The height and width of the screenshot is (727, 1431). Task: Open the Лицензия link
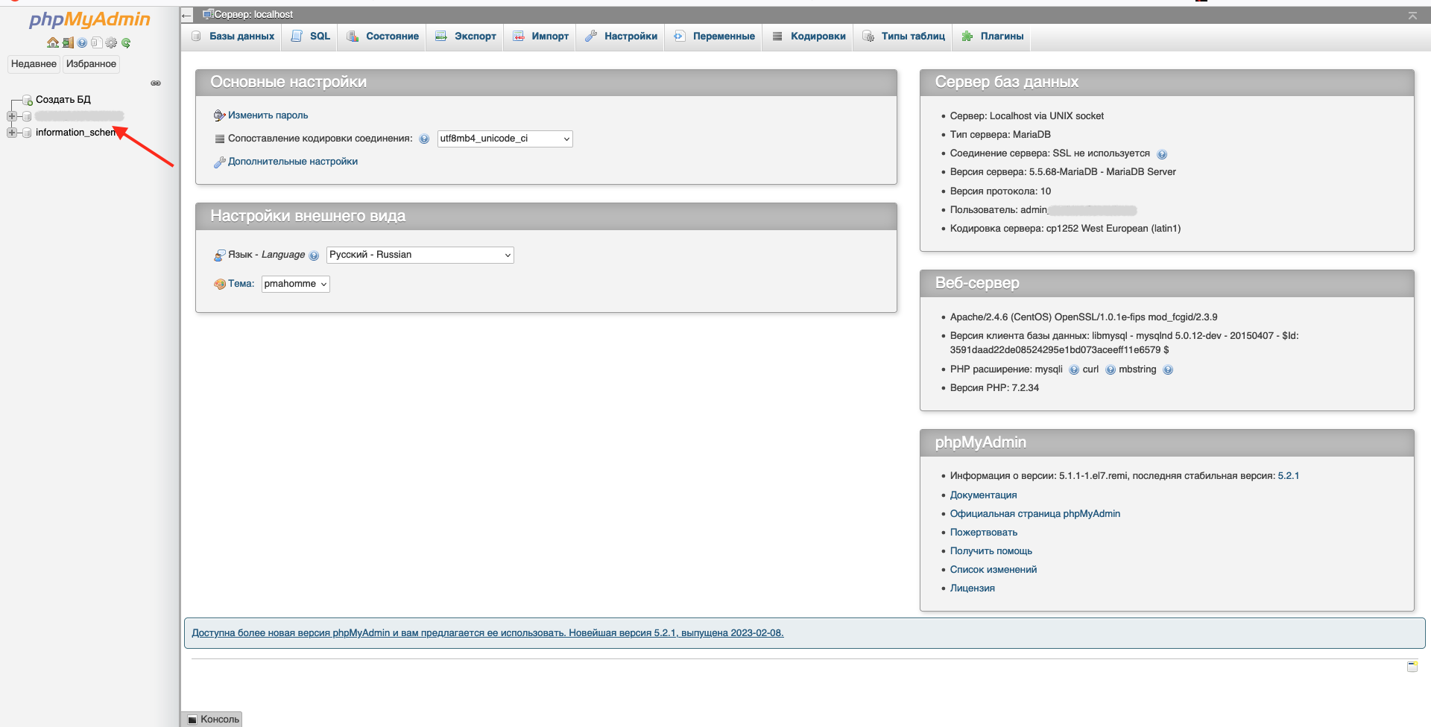pyautogui.click(x=973, y=588)
